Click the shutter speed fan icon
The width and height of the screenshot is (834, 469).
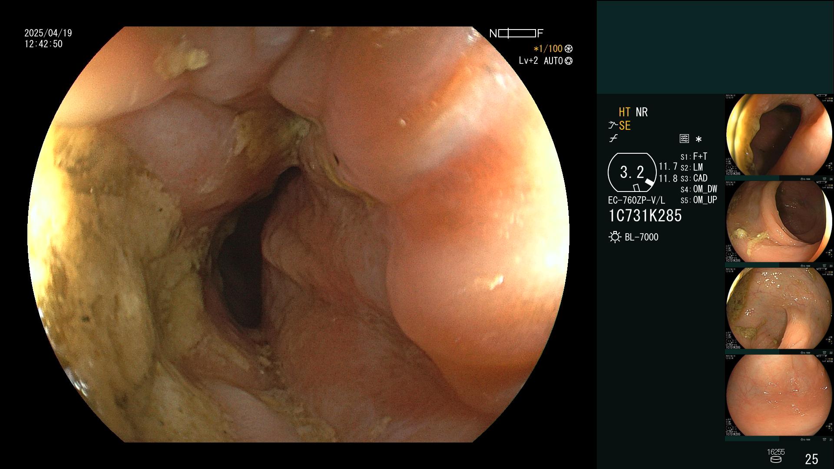click(569, 49)
